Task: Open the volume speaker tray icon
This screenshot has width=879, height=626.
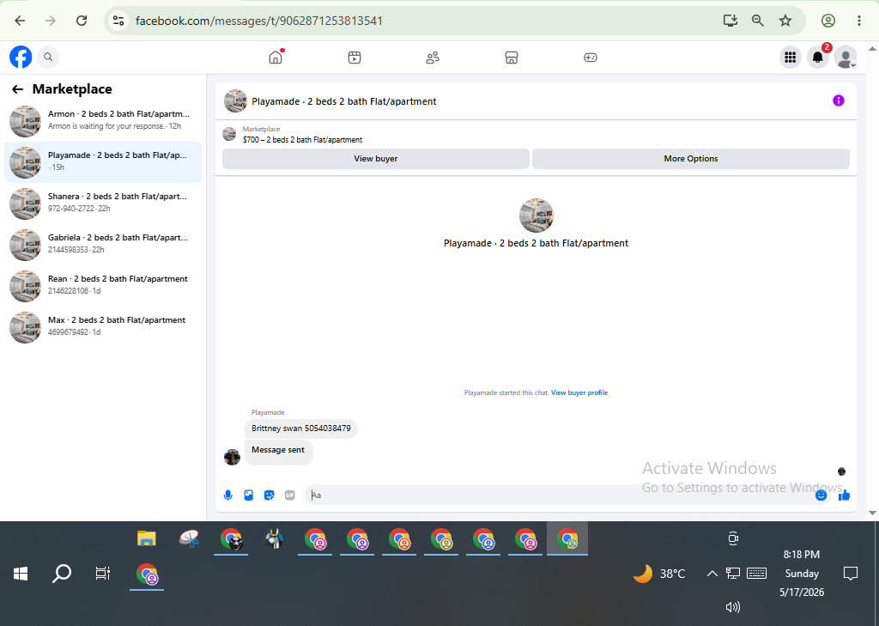Action: click(733, 607)
